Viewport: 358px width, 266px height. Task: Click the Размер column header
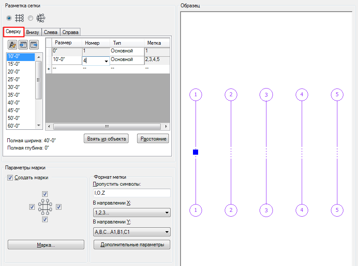67,43
